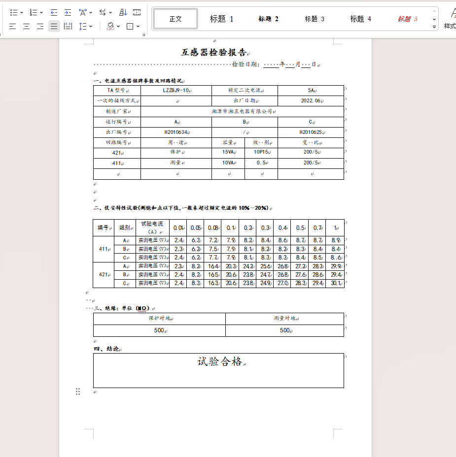This screenshot has width=456, height=457.
Task: Click the 试验合格 conclusion text
Action: 220,361
